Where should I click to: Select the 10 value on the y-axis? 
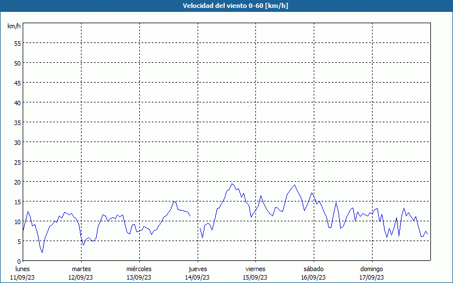click(x=18, y=221)
